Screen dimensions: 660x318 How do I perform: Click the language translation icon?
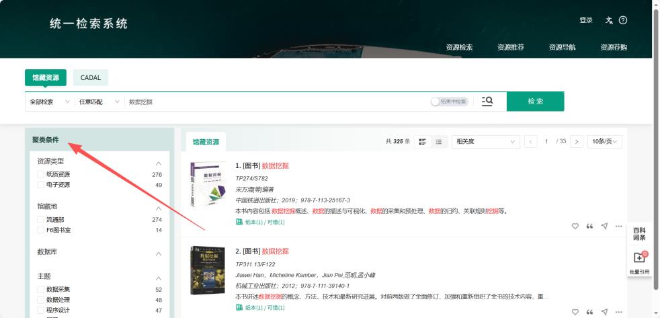click(609, 20)
